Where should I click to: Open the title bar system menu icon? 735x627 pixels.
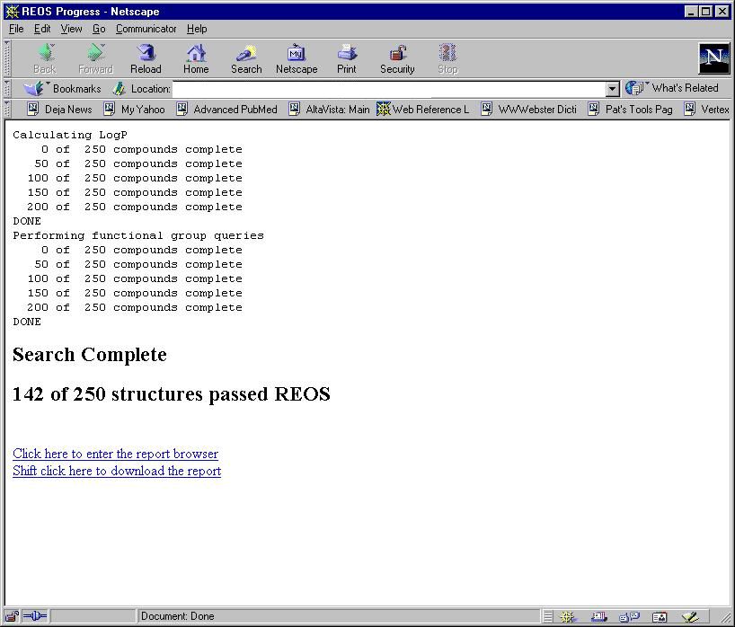[13, 12]
